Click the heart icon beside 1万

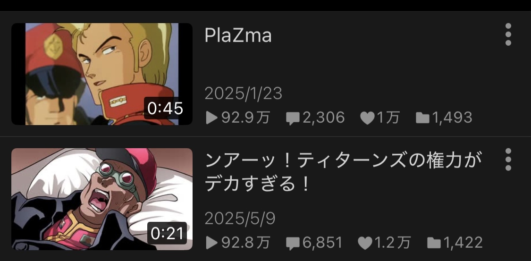pyautogui.click(x=367, y=118)
